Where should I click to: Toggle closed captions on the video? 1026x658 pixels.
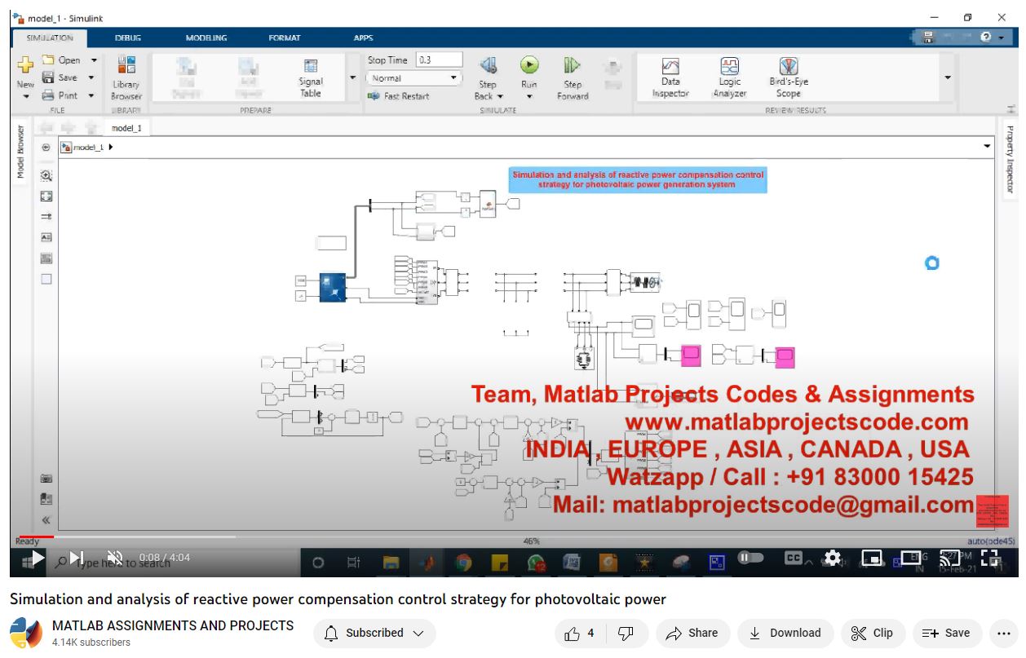793,559
